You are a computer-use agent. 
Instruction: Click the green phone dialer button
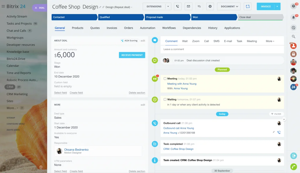pos(294,167)
